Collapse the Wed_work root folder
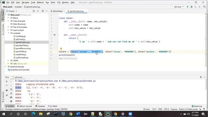Viewport: 208px width, 117px height. click(6, 15)
